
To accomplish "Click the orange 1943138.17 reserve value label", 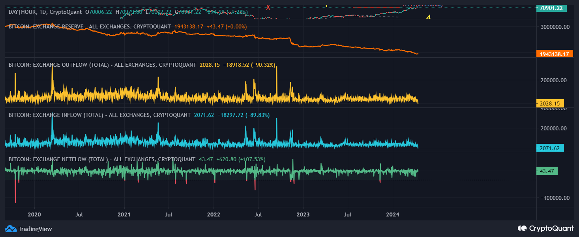I will click(x=555, y=53).
